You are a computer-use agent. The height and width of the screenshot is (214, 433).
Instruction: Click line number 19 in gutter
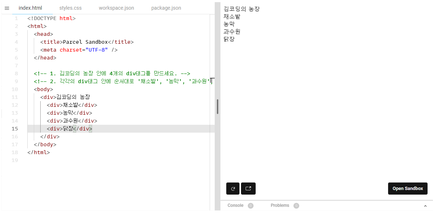pos(15,160)
